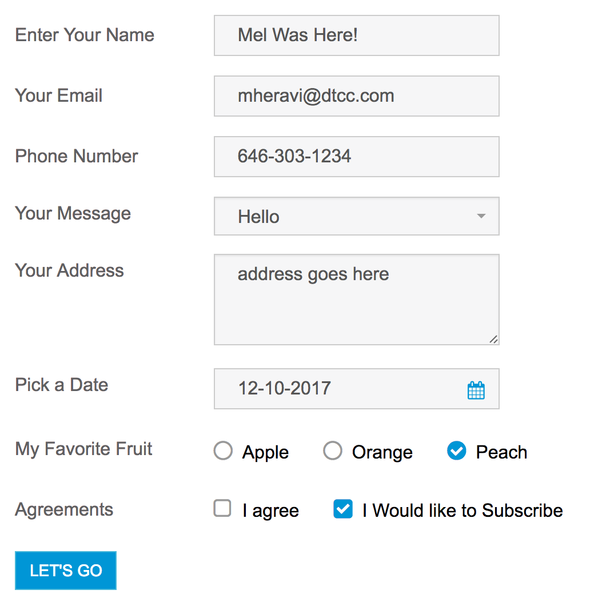This screenshot has width=590, height=606.
Task: Click the Phone Number label
Action: 77,156
